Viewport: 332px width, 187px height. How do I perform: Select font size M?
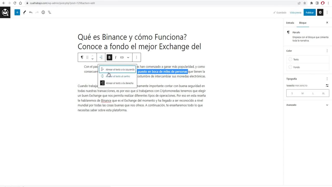click(x=302, y=93)
